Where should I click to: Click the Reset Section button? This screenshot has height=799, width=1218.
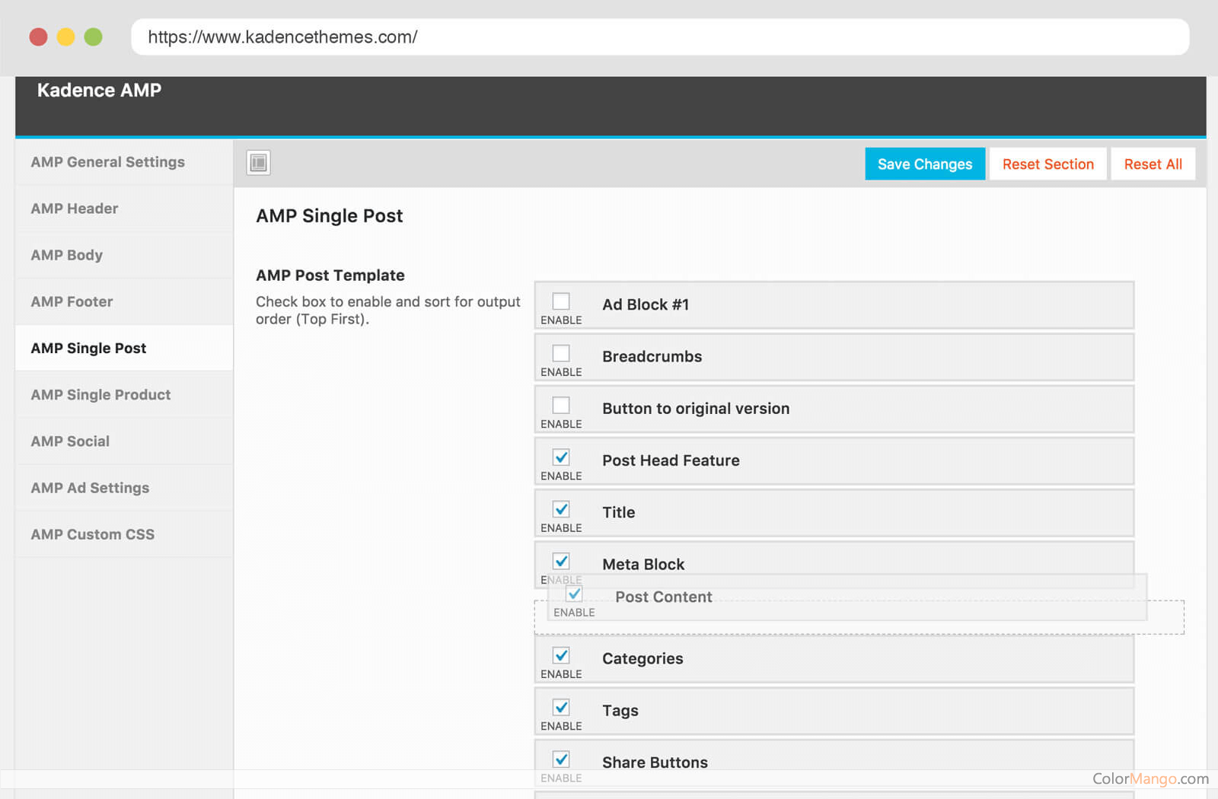1047,164
